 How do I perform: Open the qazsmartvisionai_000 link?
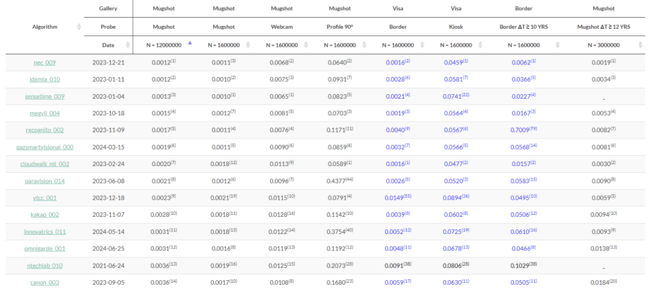[x=44, y=147]
